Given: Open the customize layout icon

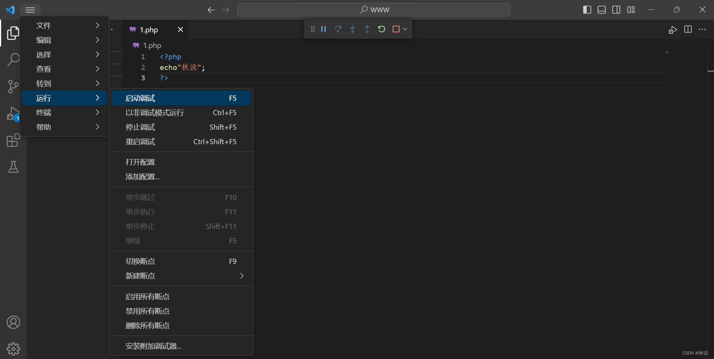Looking at the screenshot, I should (x=631, y=10).
